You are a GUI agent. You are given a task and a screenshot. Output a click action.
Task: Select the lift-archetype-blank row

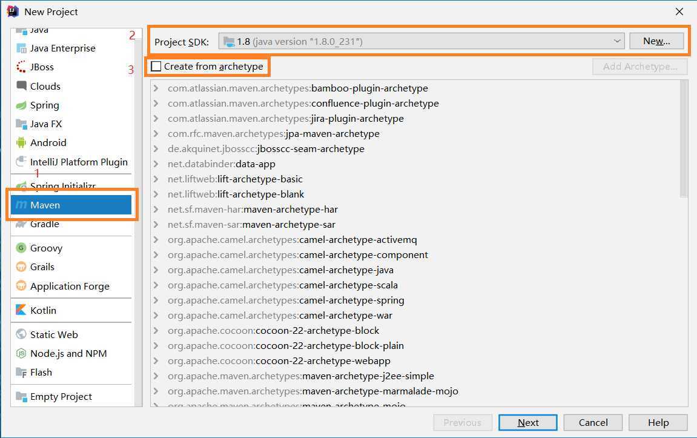[x=415, y=194]
